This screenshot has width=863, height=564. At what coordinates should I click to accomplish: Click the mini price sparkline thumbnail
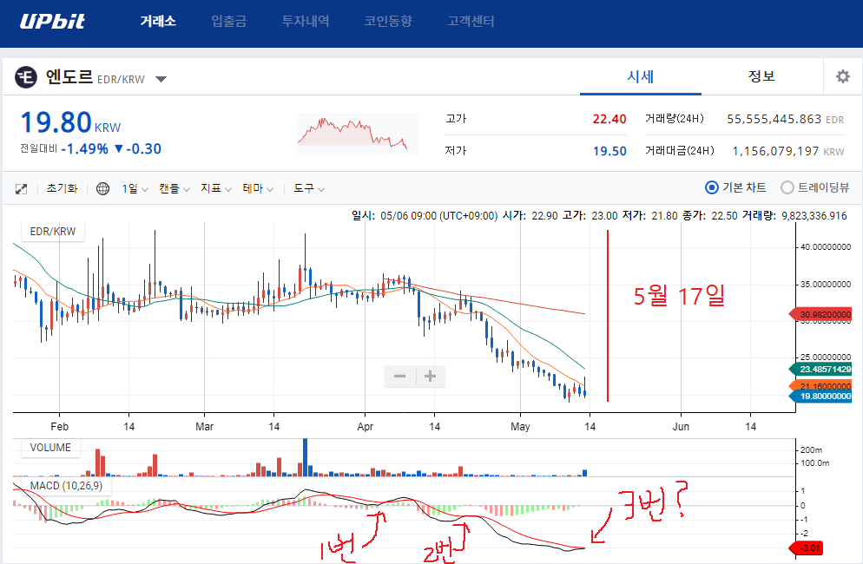[359, 134]
